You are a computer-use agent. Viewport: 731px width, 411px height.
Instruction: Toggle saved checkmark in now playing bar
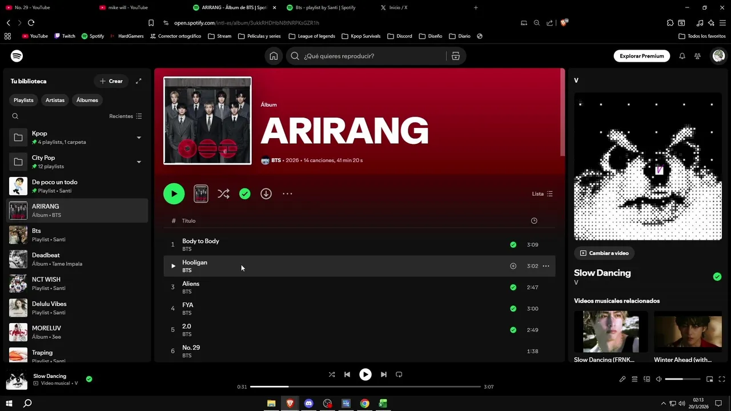(x=89, y=379)
